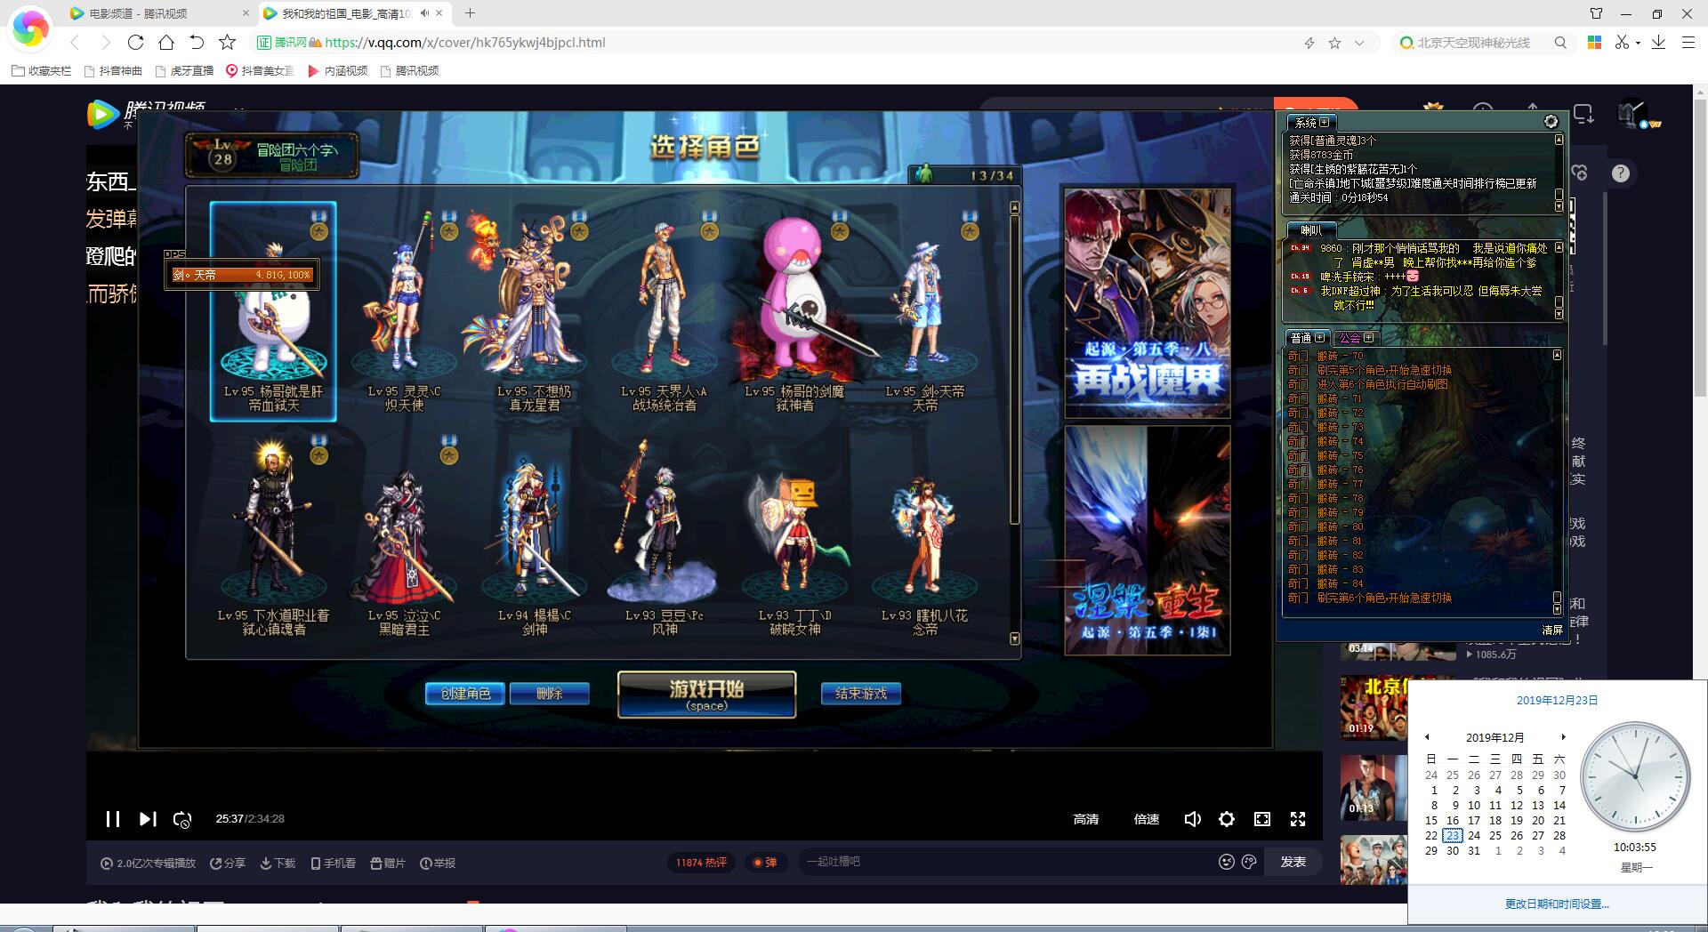Open the 更改日期和时间设置 link

tap(1557, 904)
